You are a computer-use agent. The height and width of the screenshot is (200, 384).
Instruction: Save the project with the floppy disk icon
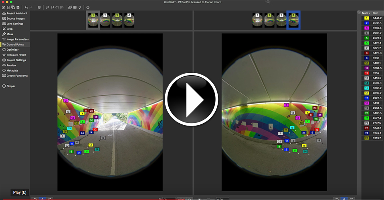pyautogui.click(x=18, y=8)
